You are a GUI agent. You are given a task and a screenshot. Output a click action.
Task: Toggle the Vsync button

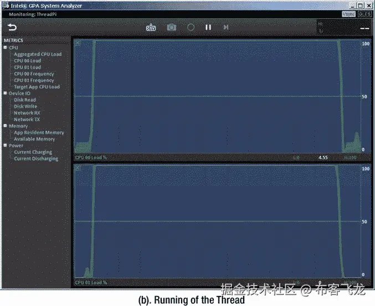pyautogui.click(x=349, y=14)
